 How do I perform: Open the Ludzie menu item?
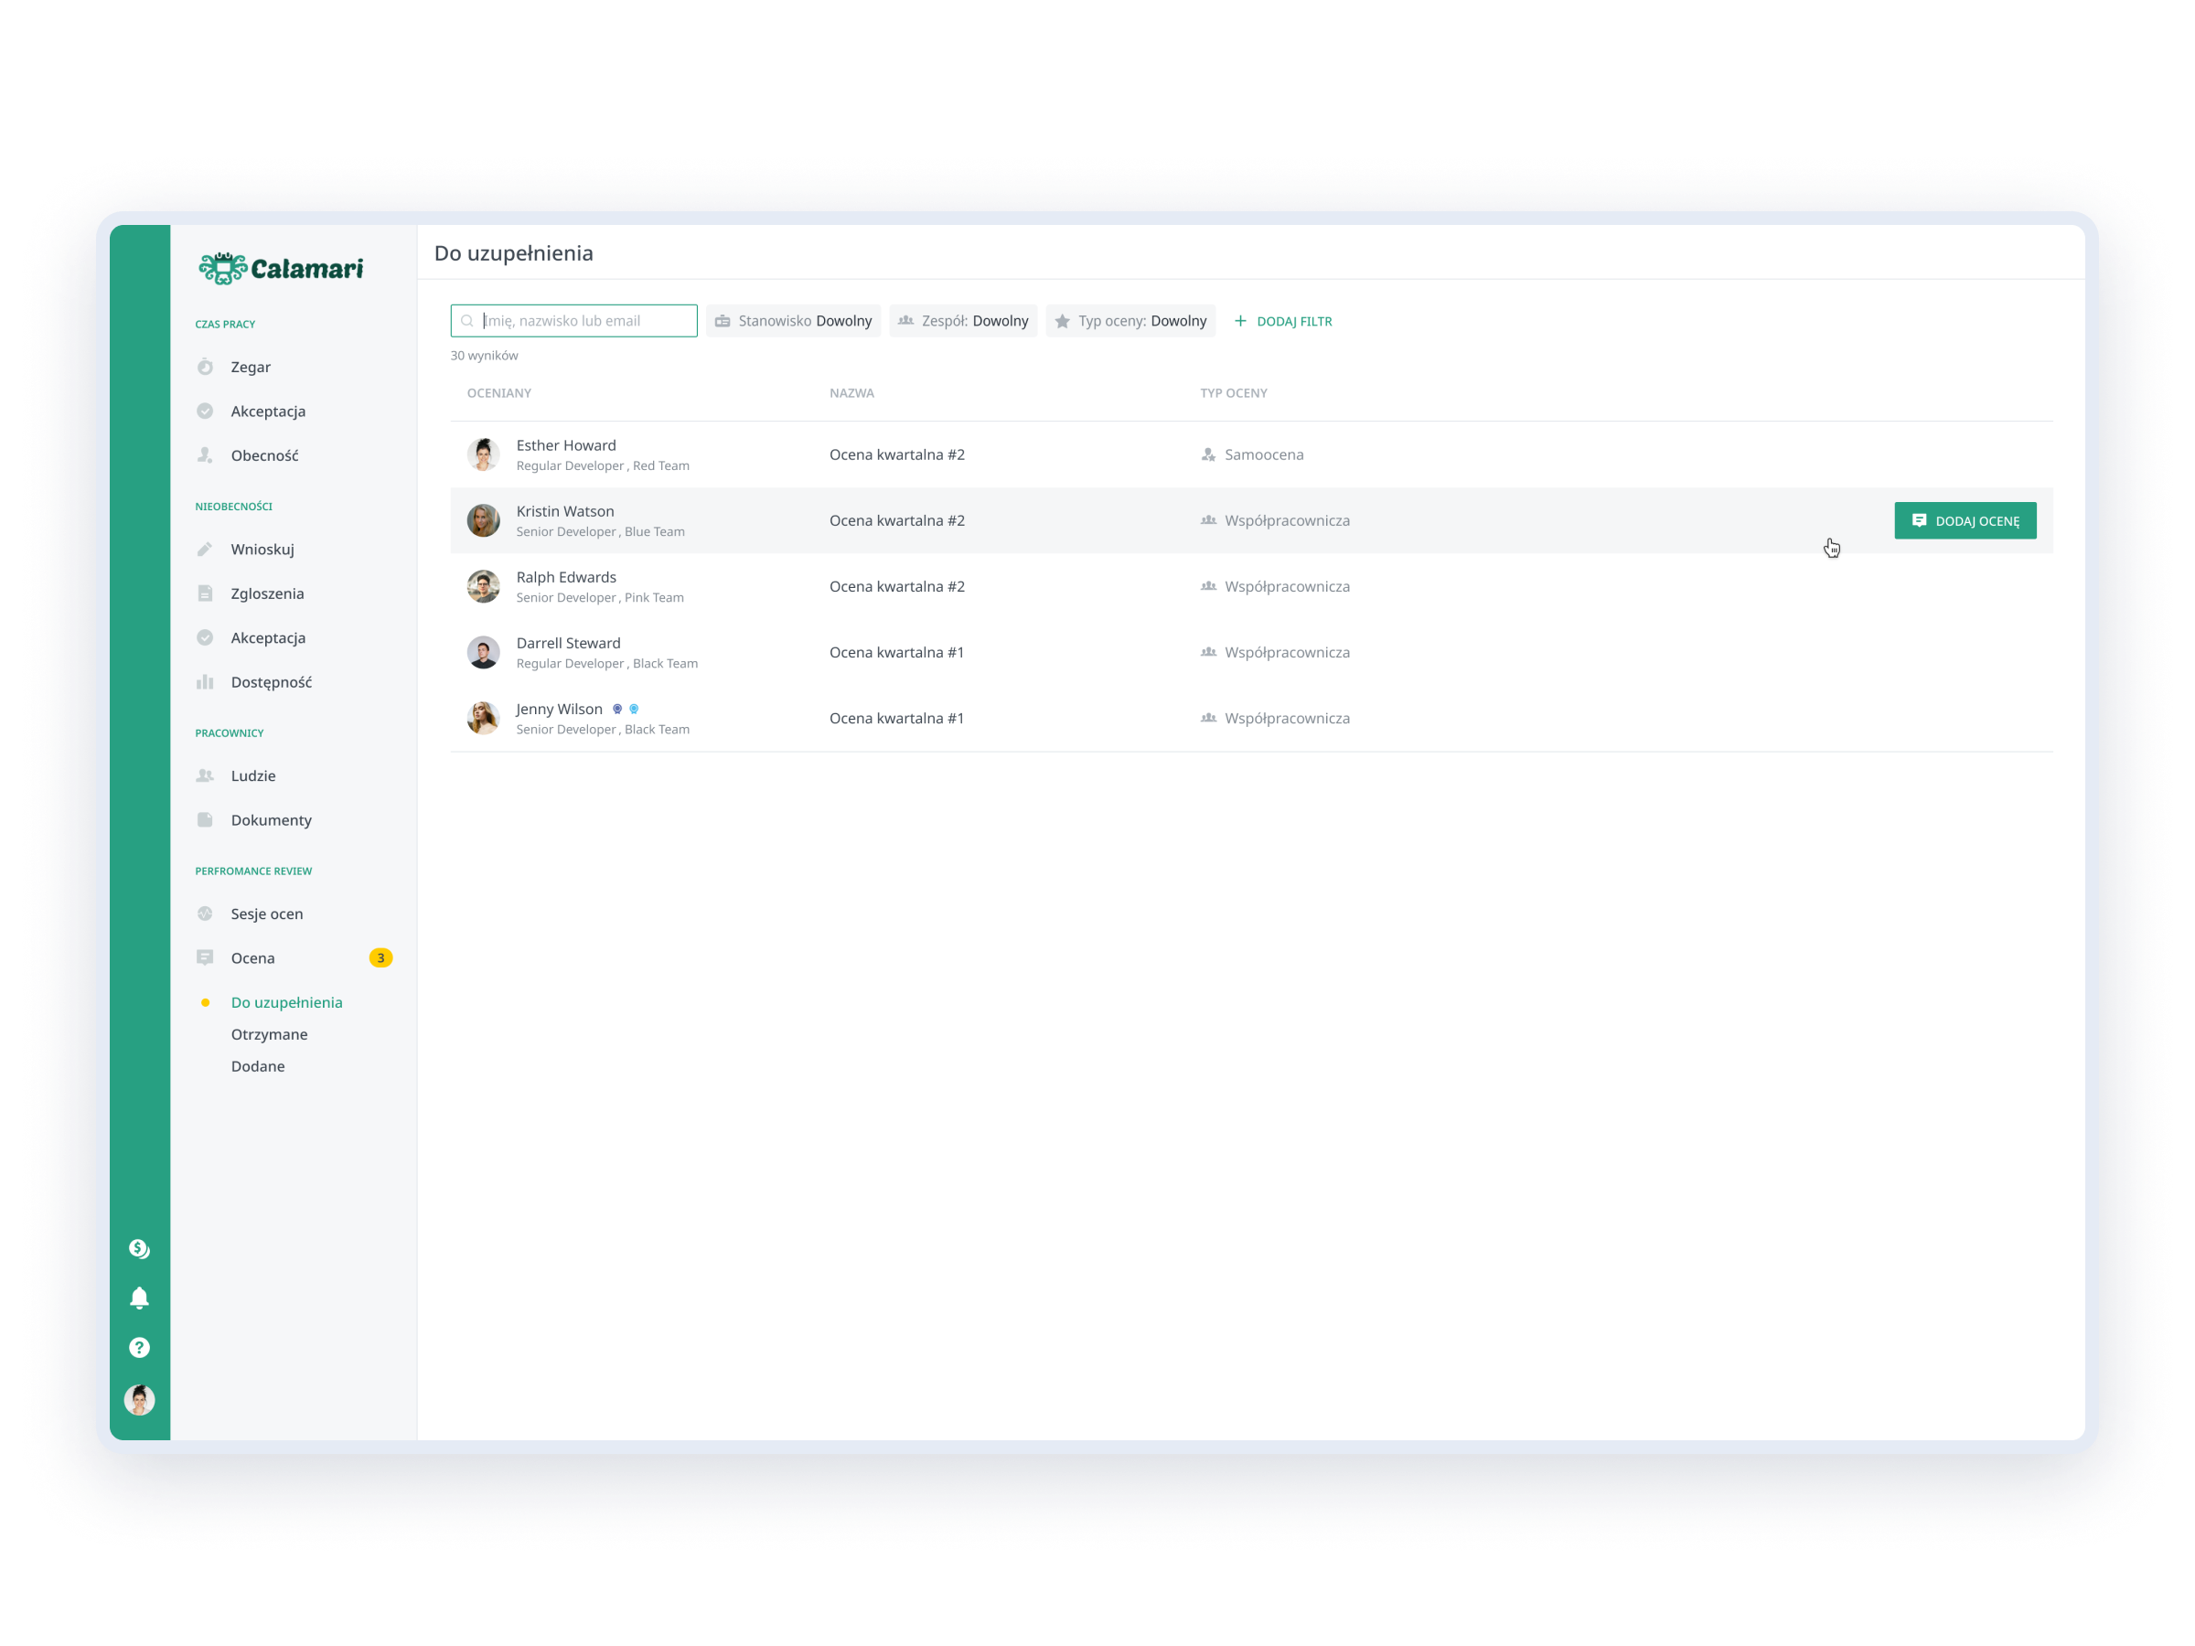[x=253, y=775]
